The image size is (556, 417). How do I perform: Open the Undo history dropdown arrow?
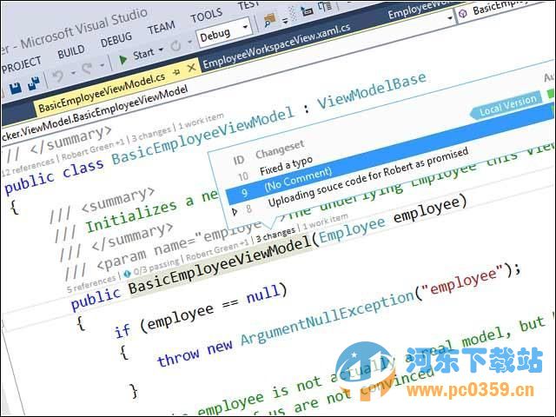73,73
